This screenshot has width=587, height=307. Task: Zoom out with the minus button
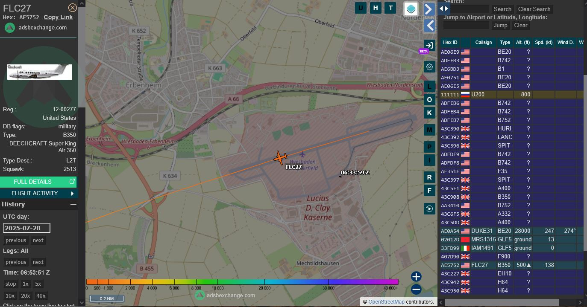point(416,290)
